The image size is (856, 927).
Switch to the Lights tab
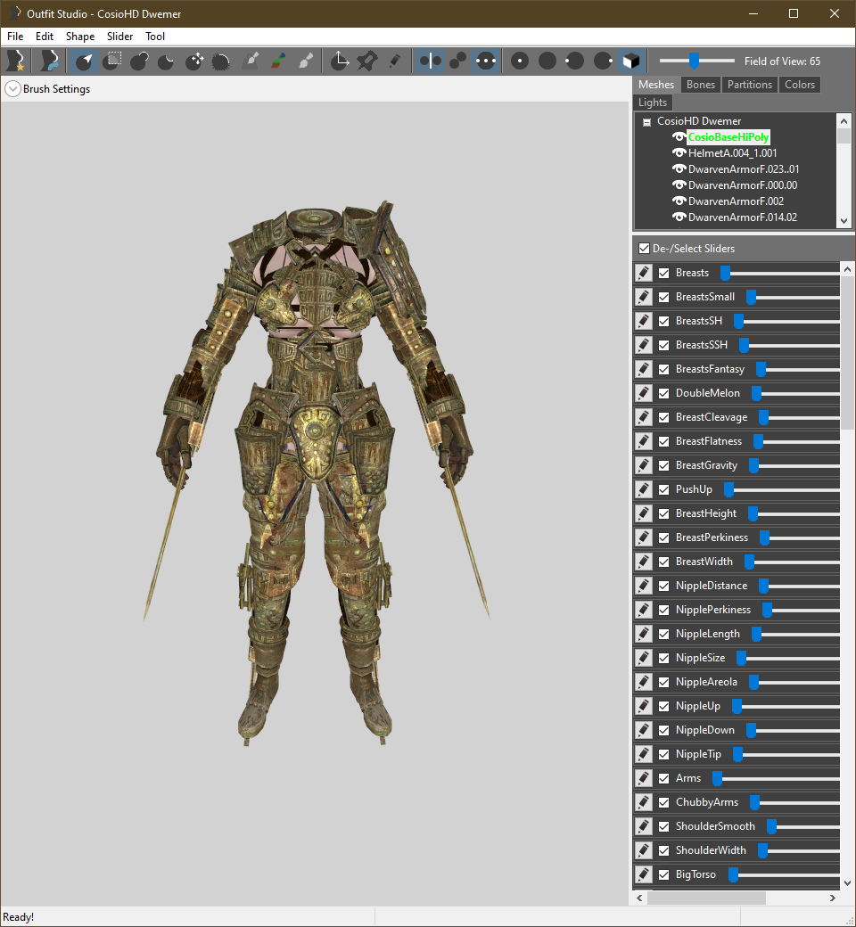pyautogui.click(x=653, y=103)
